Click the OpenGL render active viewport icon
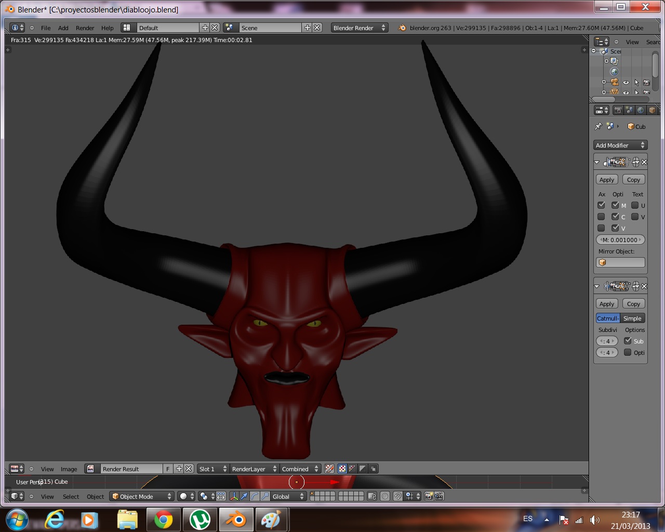 [x=429, y=496]
